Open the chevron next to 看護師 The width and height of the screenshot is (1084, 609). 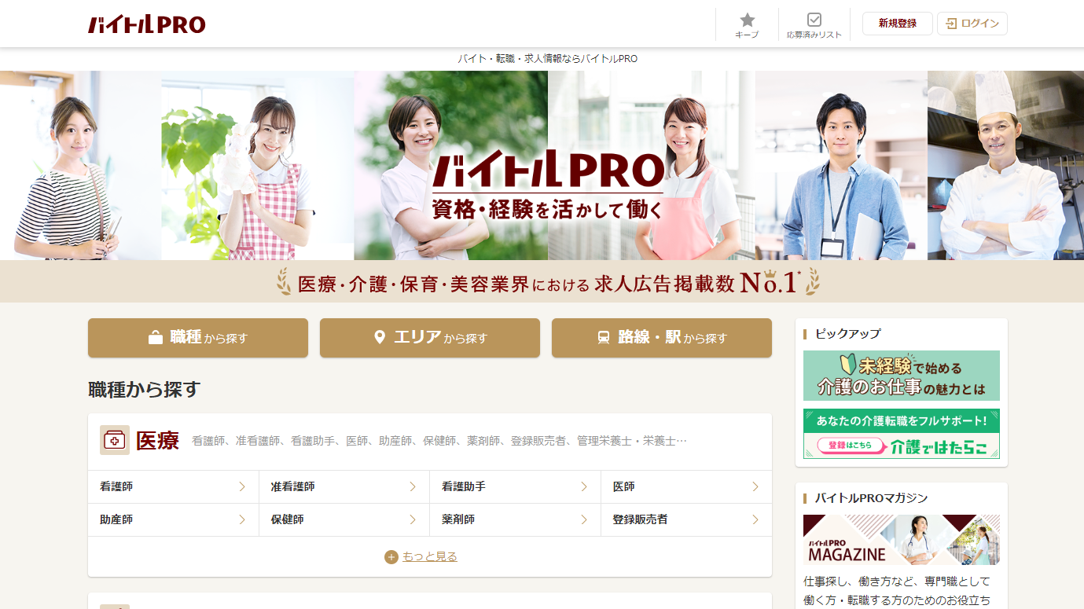[244, 486]
